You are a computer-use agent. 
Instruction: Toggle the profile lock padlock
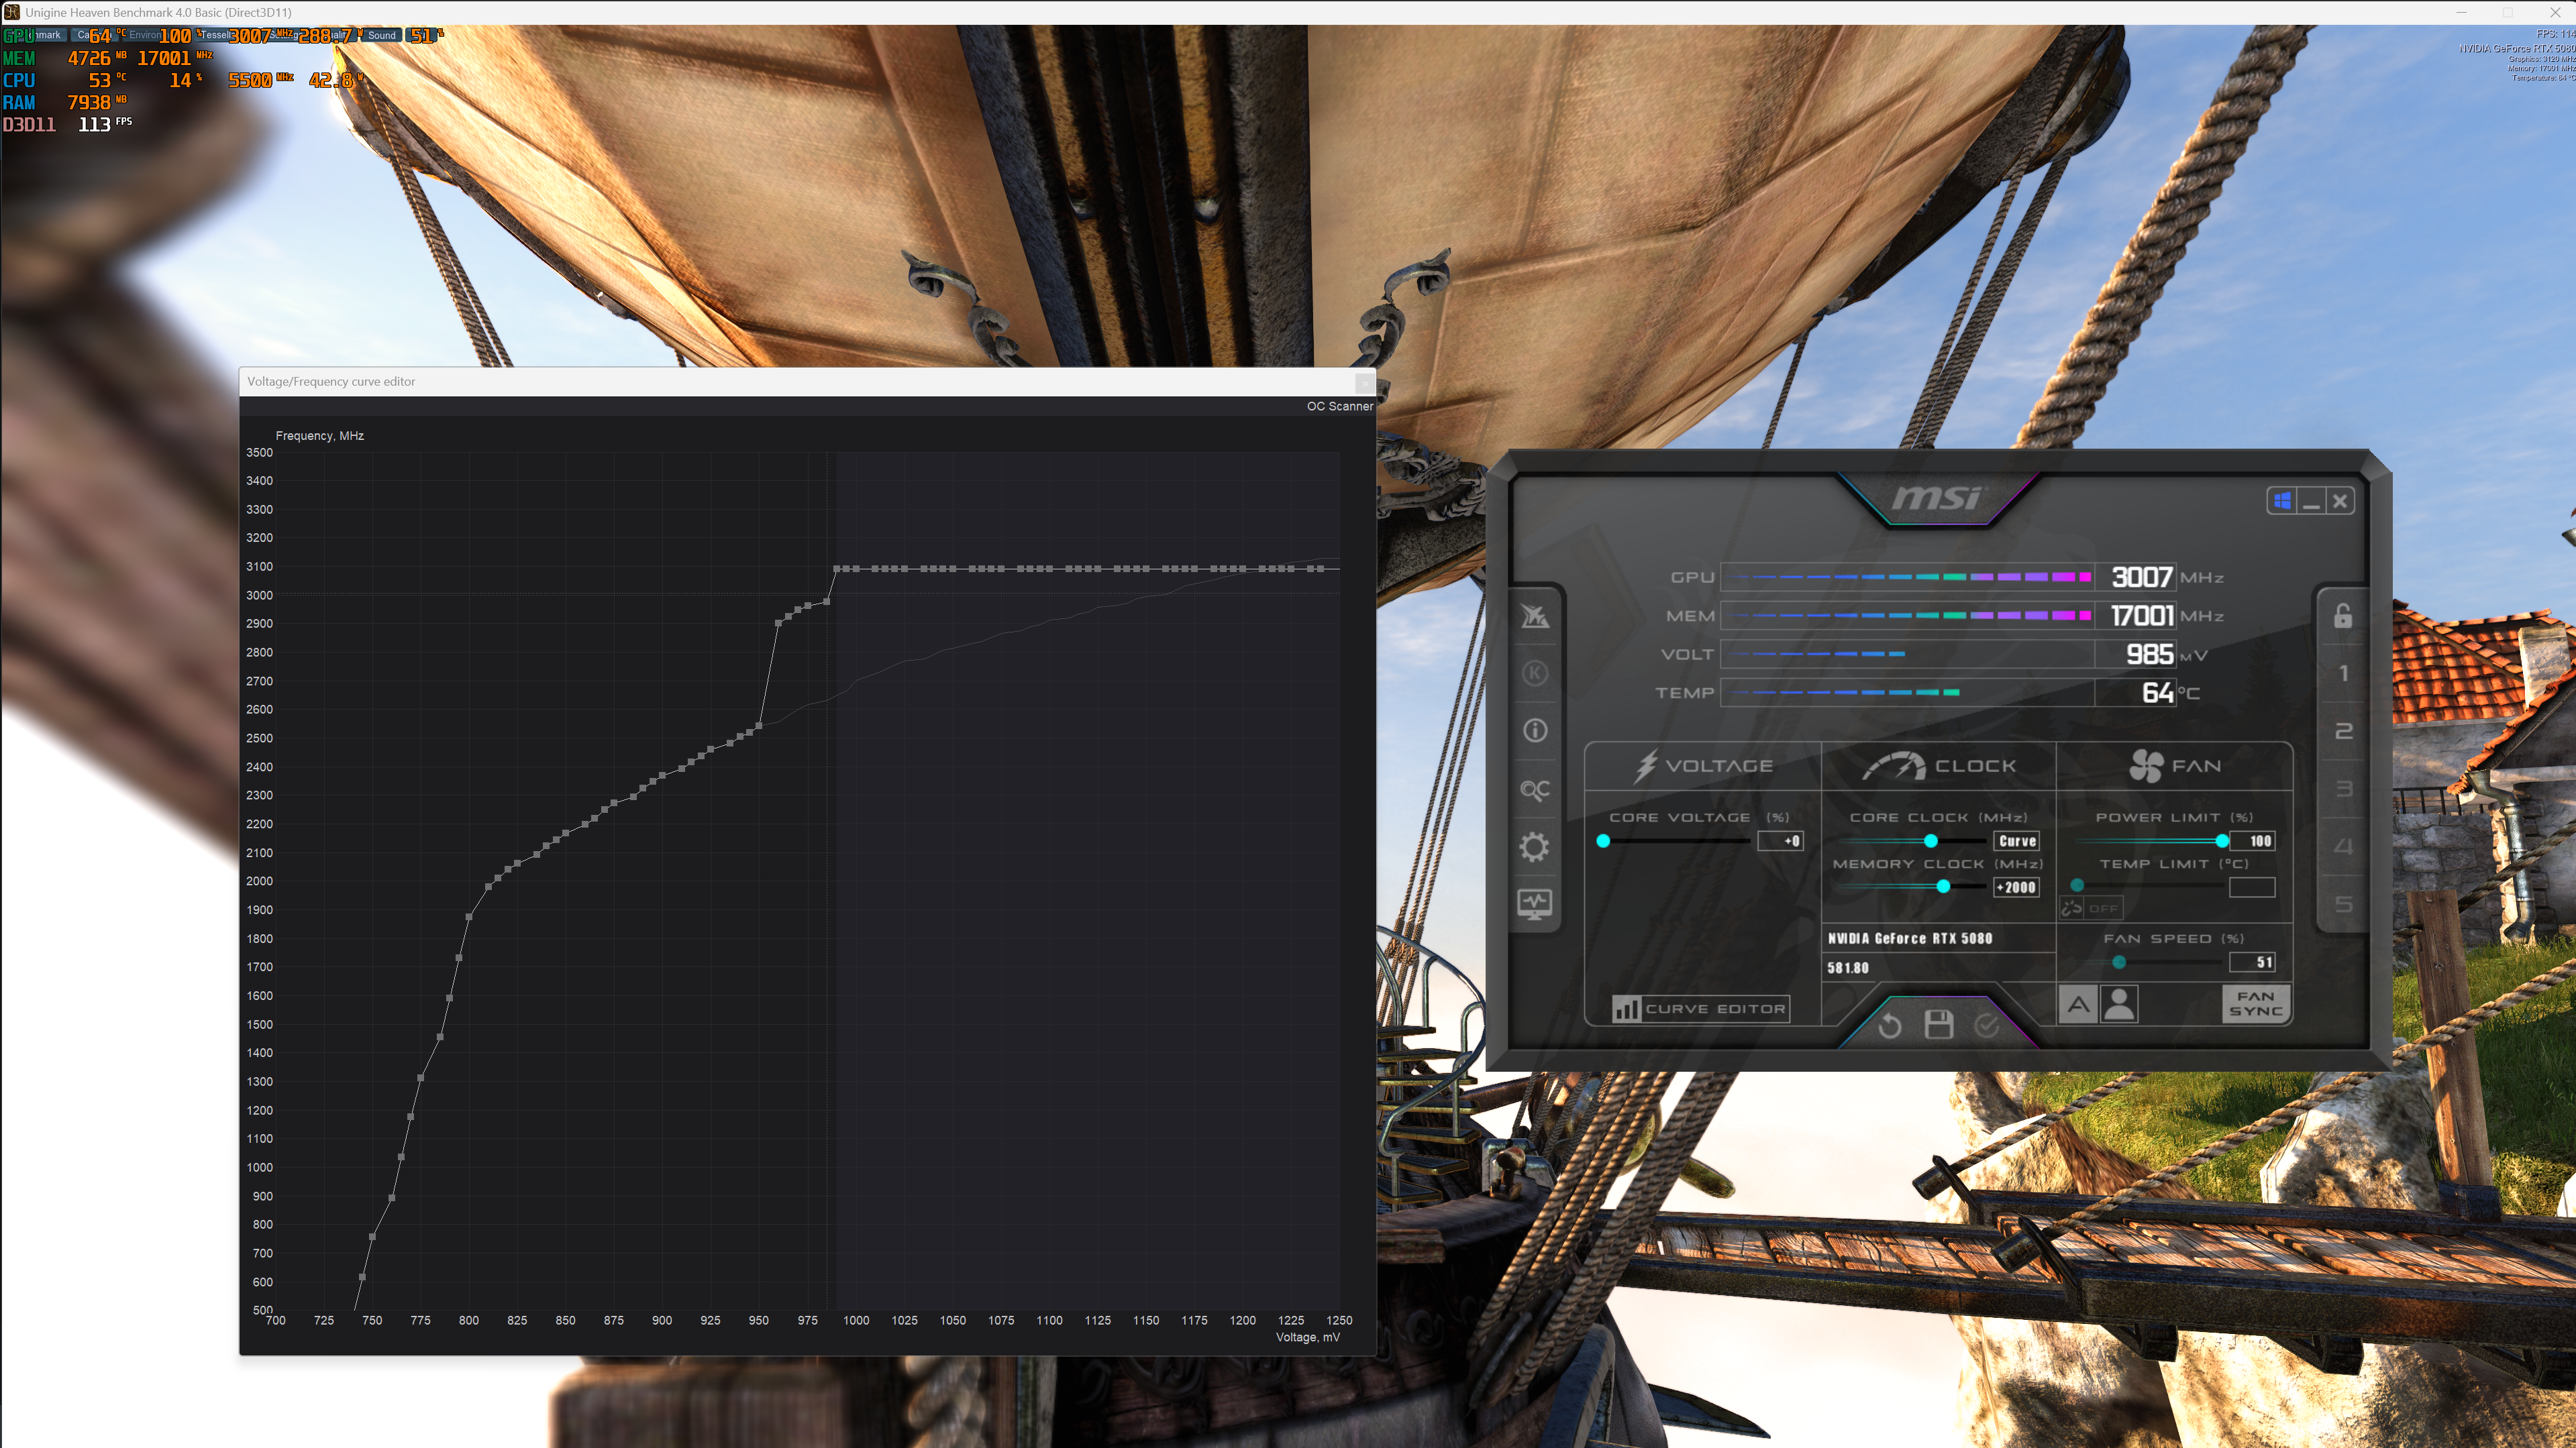[x=2343, y=616]
